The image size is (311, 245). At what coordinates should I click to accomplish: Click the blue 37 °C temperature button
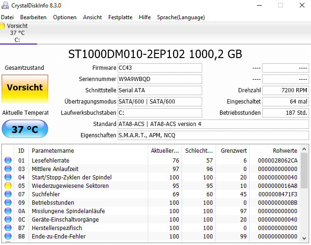point(25,129)
